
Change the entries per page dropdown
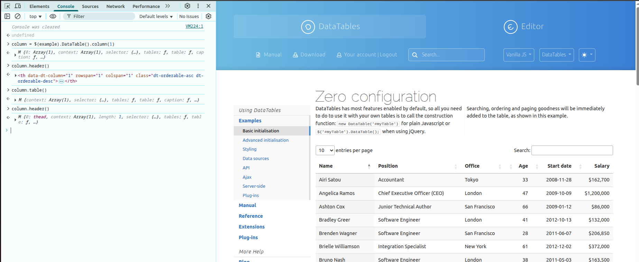pos(325,150)
